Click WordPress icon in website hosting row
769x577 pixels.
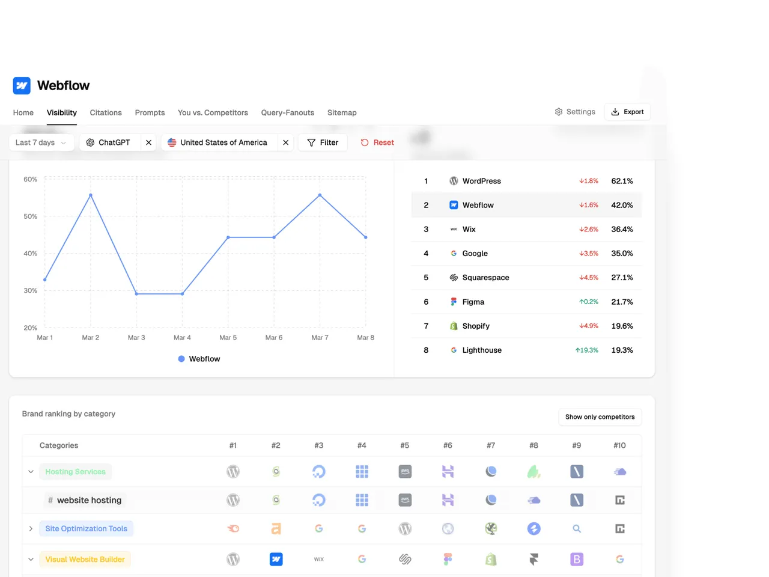233,500
